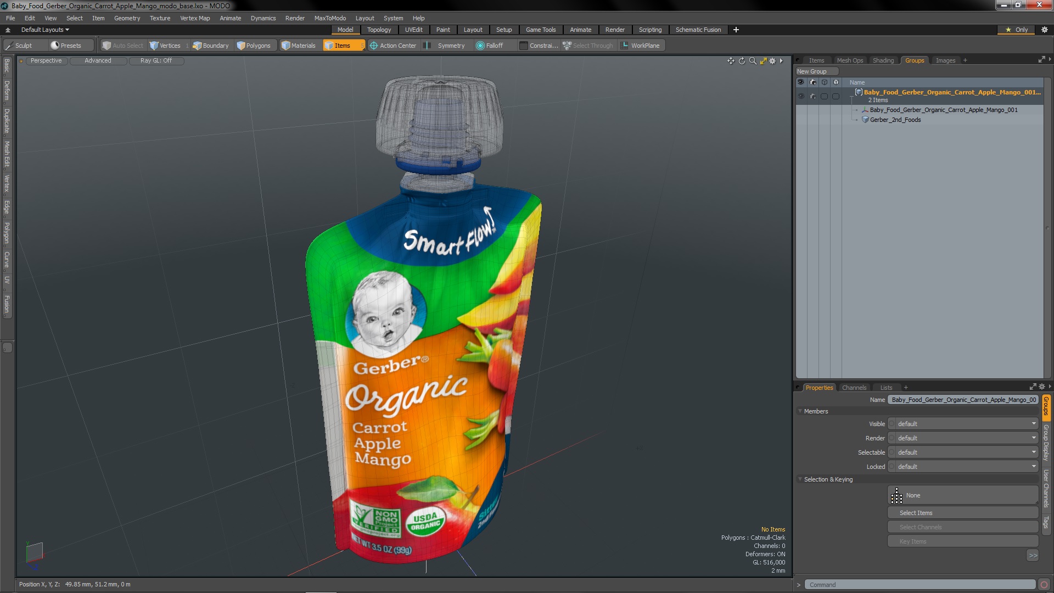The height and width of the screenshot is (593, 1054).
Task: Click the hierarchy icon beside None
Action: click(x=896, y=496)
